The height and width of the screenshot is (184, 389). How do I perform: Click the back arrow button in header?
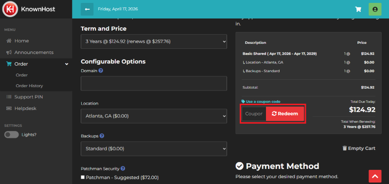coord(87,9)
